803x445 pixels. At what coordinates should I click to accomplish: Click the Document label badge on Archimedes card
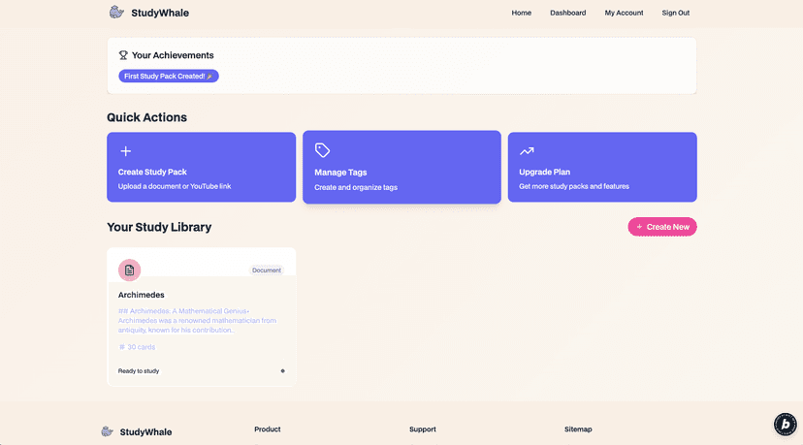(x=267, y=270)
